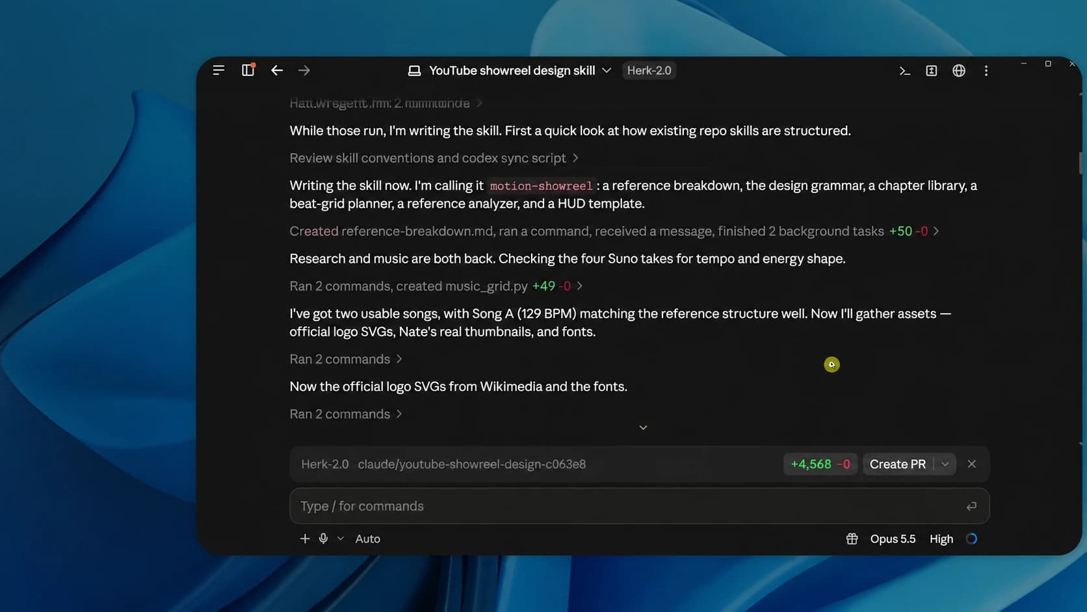Screen dimensions: 1087x612
Task: Open the terminal icon
Action: click(904, 71)
